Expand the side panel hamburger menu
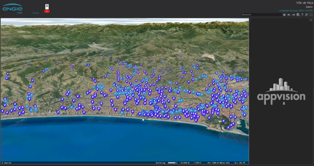314x166 pixels. (x=311, y=20)
